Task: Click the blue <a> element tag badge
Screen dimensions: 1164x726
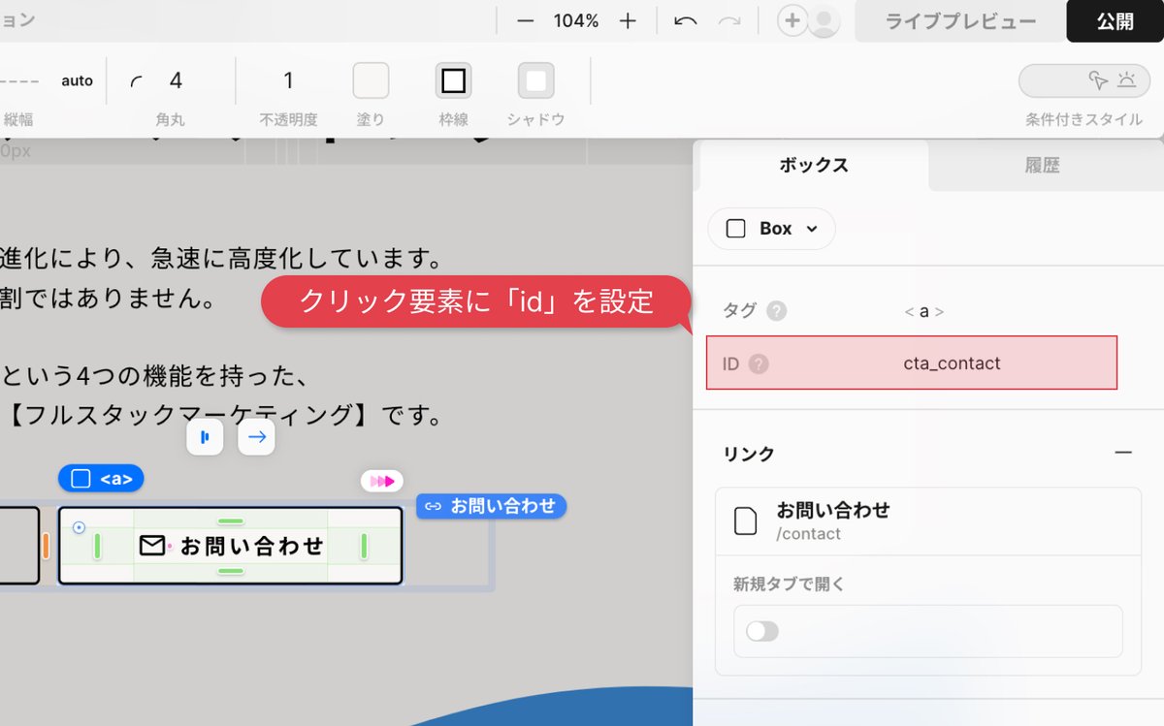Action: (x=101, y=479)
